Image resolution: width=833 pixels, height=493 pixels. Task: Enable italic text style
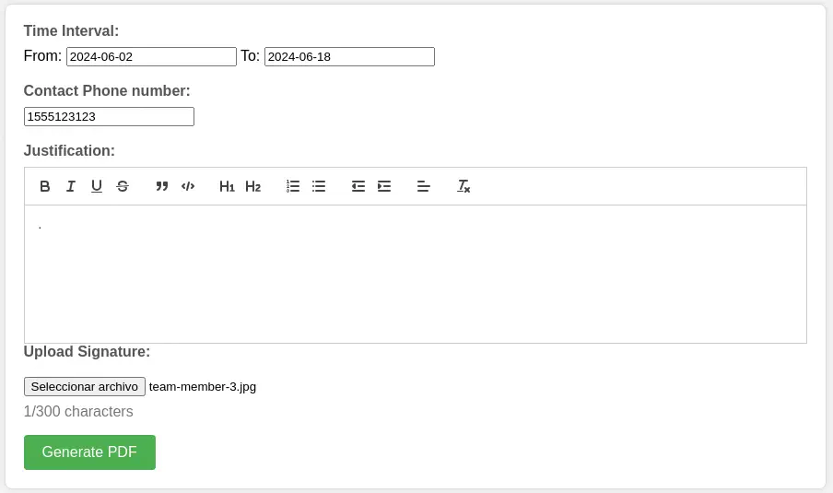(71, 186)
